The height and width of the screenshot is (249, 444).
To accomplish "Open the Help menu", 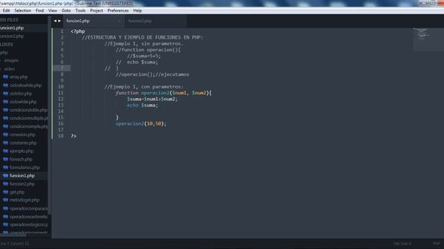I will 137,11.
